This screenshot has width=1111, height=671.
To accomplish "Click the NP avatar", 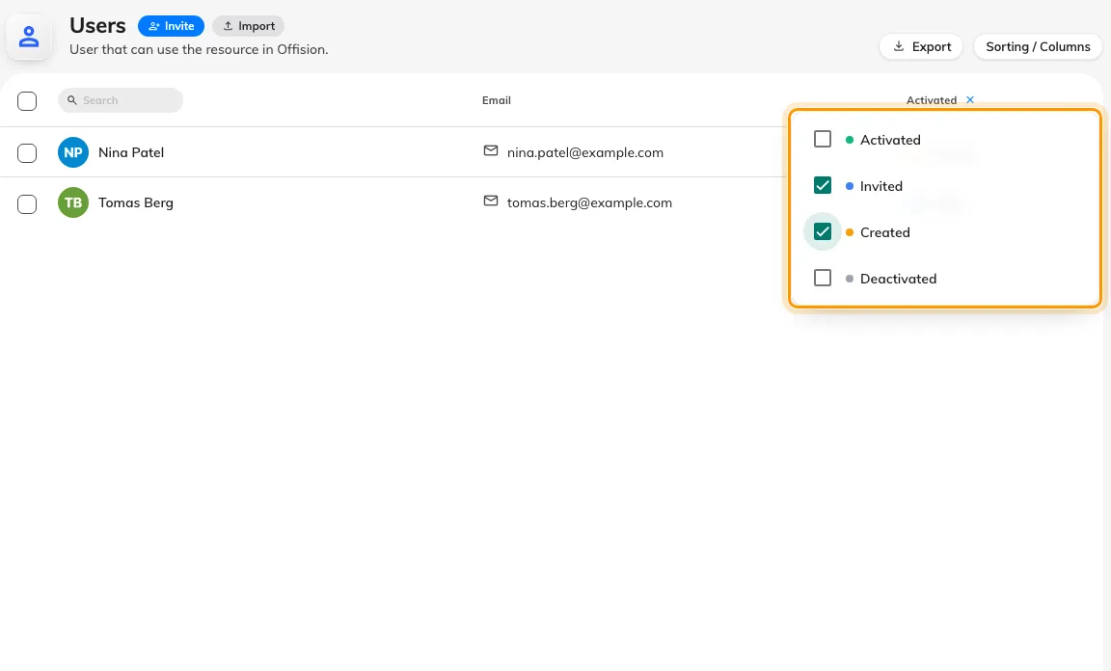I will [73, 152].
